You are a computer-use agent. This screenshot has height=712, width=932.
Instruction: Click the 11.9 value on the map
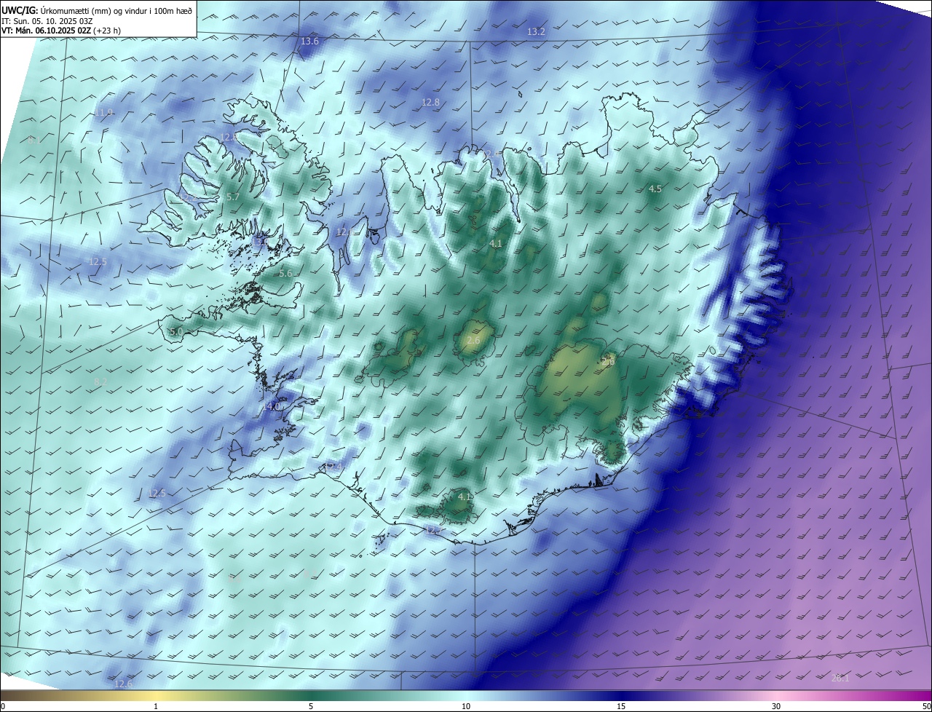pyautogui.click(x=104, y=112)
